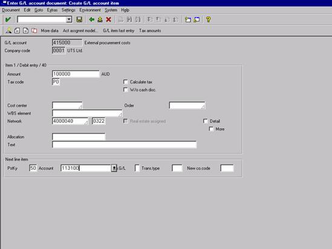The image size is (332, 249).
Task: Click the green Back arrow icon
Action: point(92,19)
